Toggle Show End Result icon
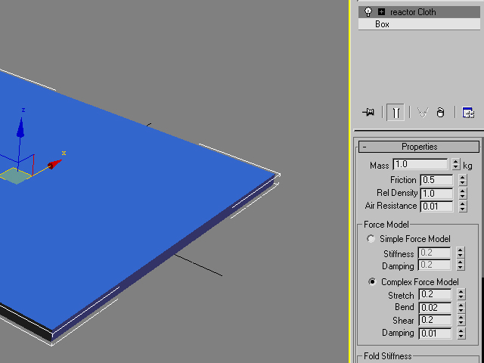The image size is (484, 363). tap(396, 113)
